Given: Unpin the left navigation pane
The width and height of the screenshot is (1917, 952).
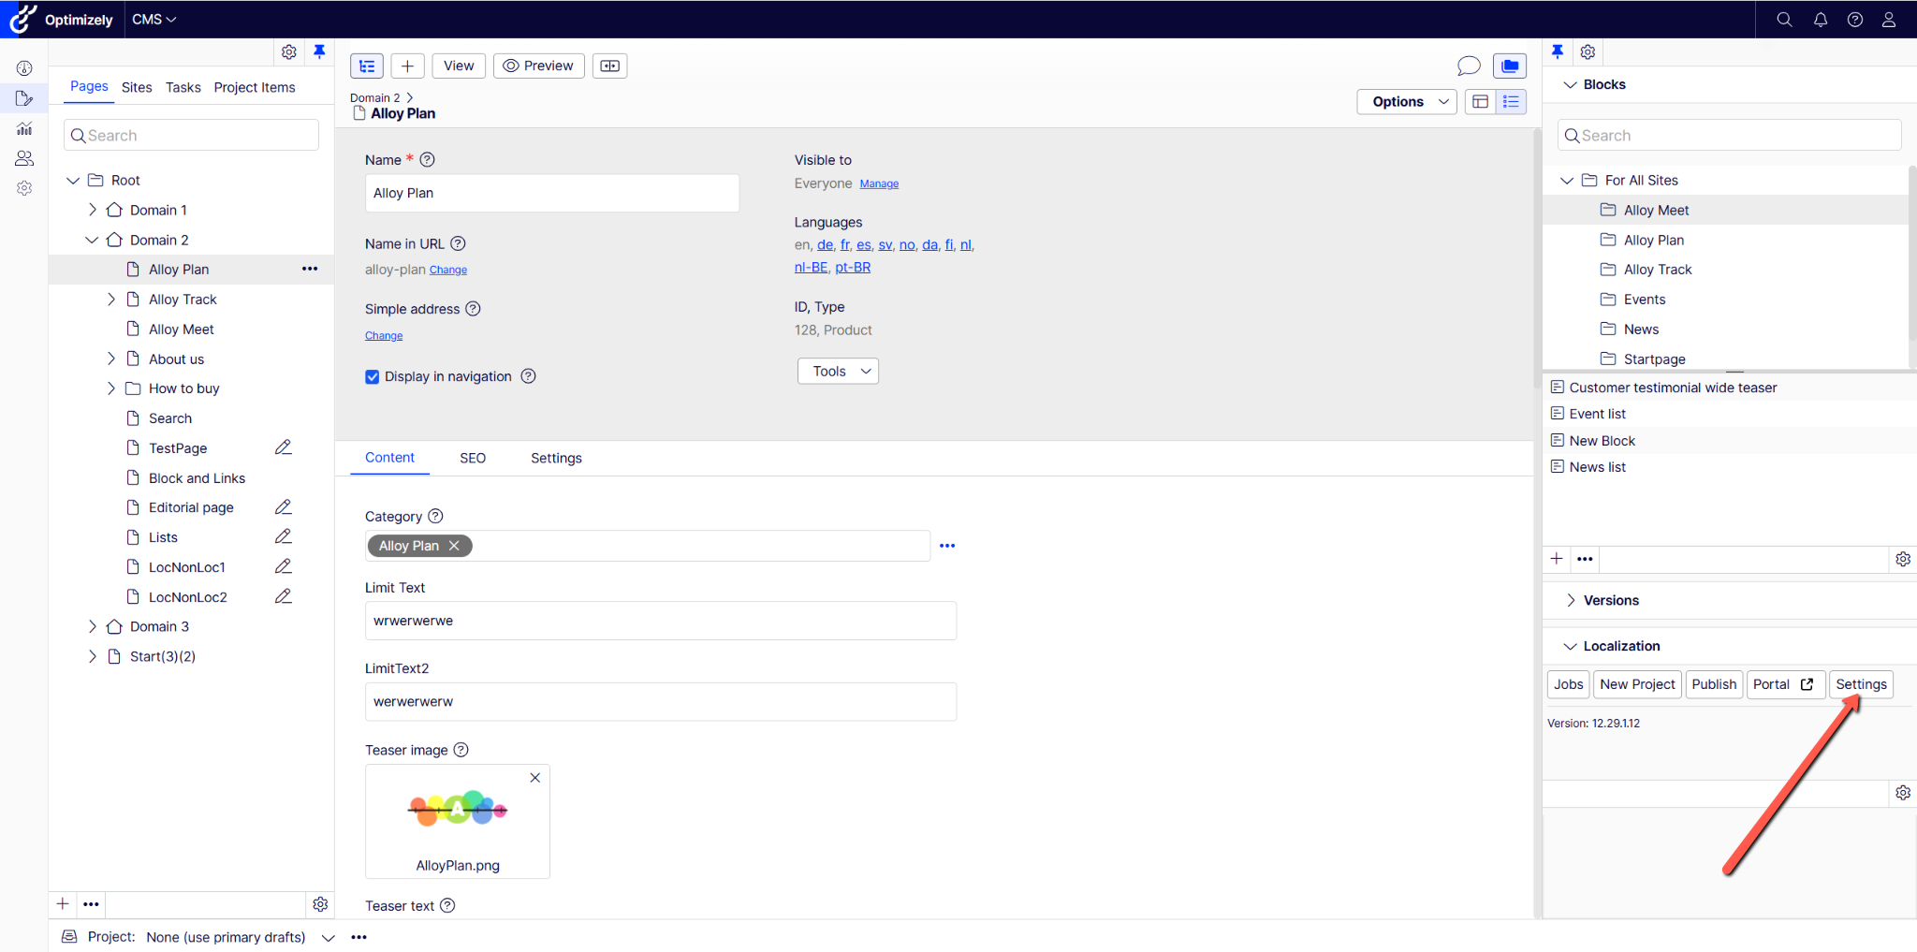Looking at the screenshot, I should [319, 52].
